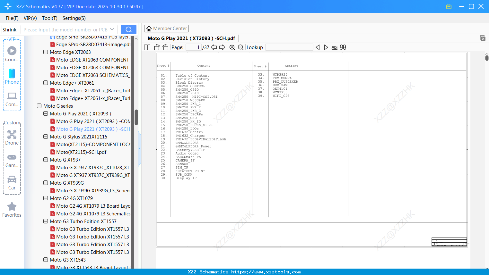Click the binoculars search icon
Screen dimensions: 489x275
point(343,47)
